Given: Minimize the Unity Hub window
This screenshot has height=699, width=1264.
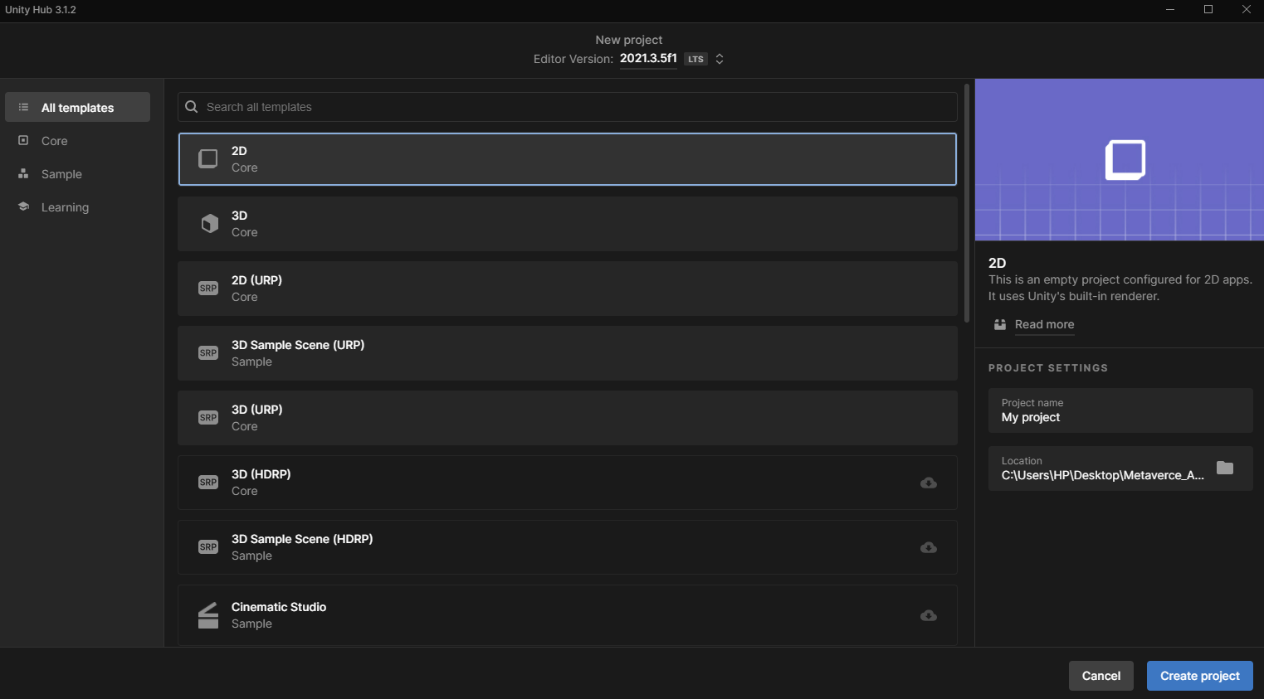Looking at the screenshot, I should click(x=1170, y=9).
